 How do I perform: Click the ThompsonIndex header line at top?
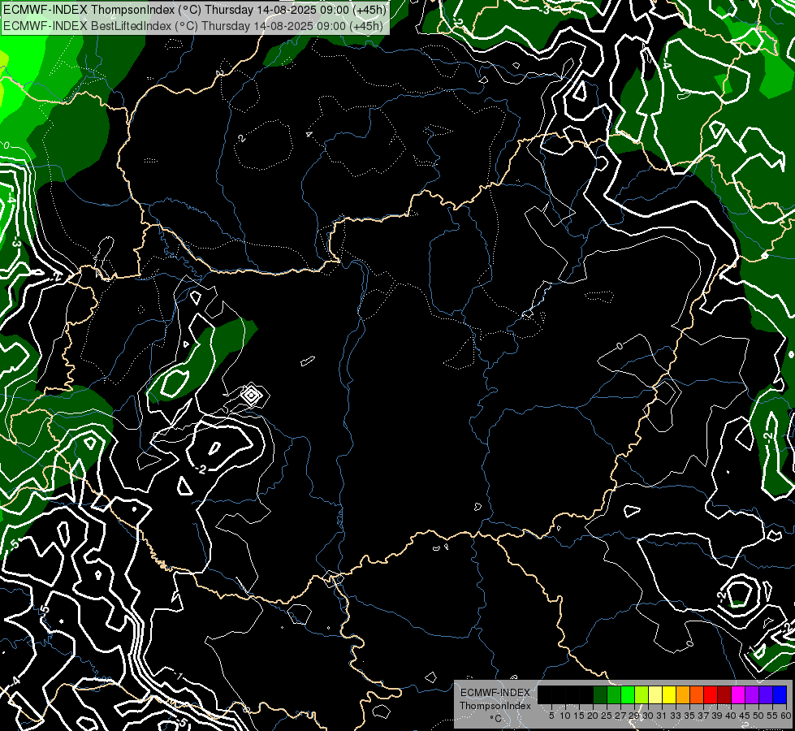[195, 10]
